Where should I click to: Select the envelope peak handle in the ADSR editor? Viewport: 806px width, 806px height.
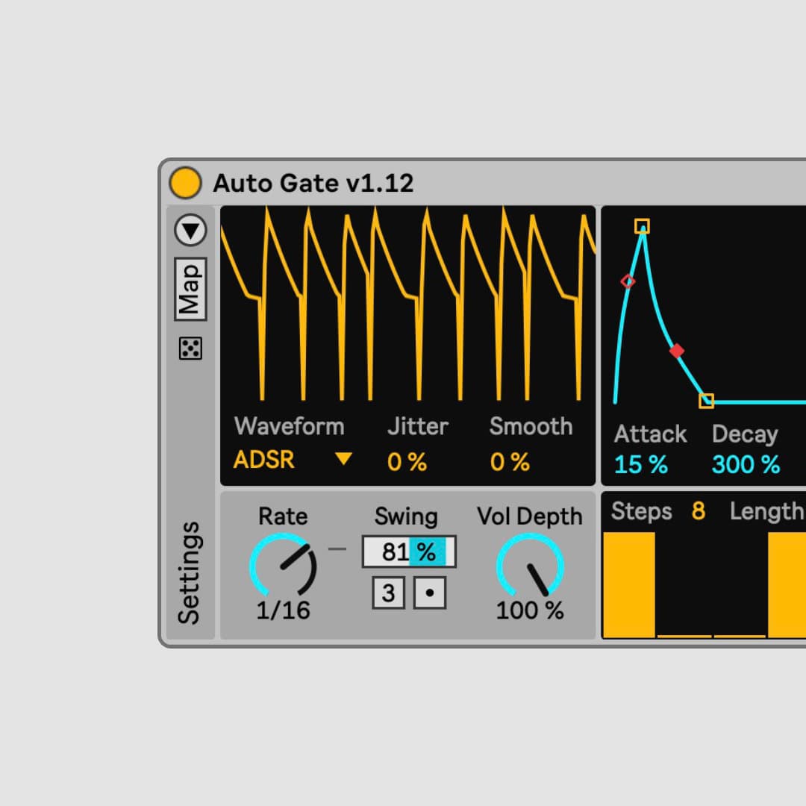[643, 225]
